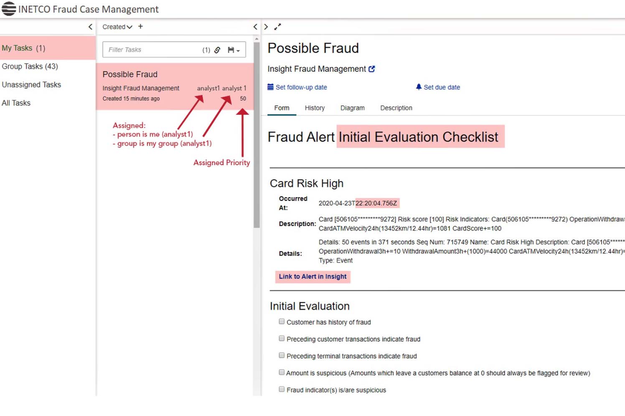
Task: Open the saved filter dropdown arrow
Action: 238,50
